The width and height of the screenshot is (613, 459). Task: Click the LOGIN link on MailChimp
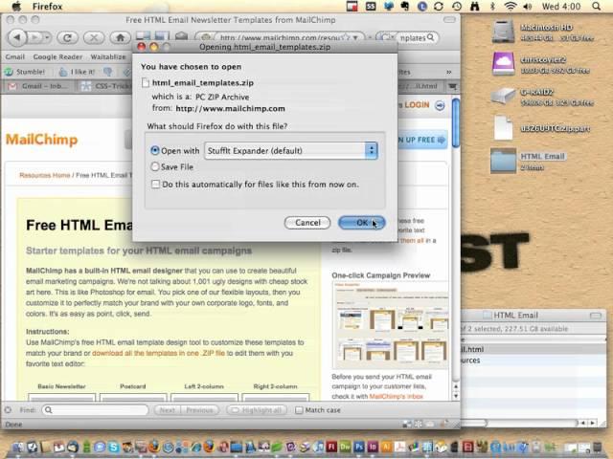tap(417, 105)
